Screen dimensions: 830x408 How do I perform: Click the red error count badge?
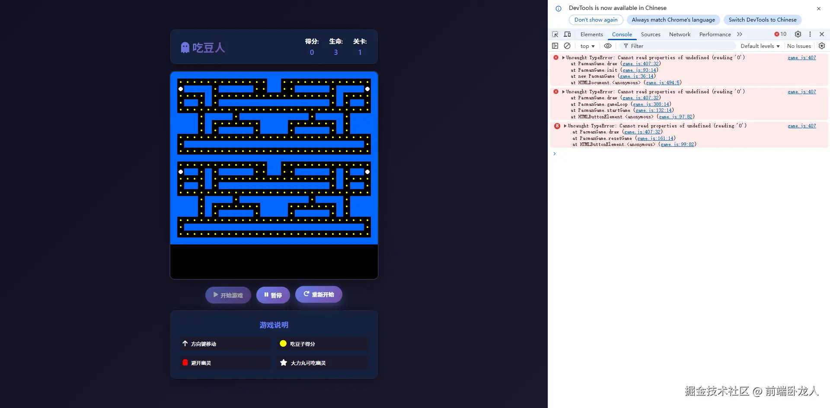point(780,34)
